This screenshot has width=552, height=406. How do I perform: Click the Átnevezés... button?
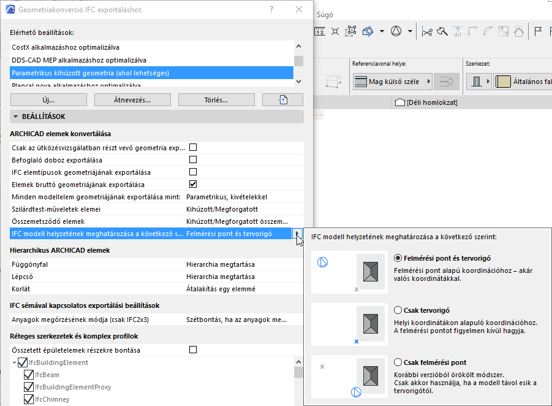point(132,100)
